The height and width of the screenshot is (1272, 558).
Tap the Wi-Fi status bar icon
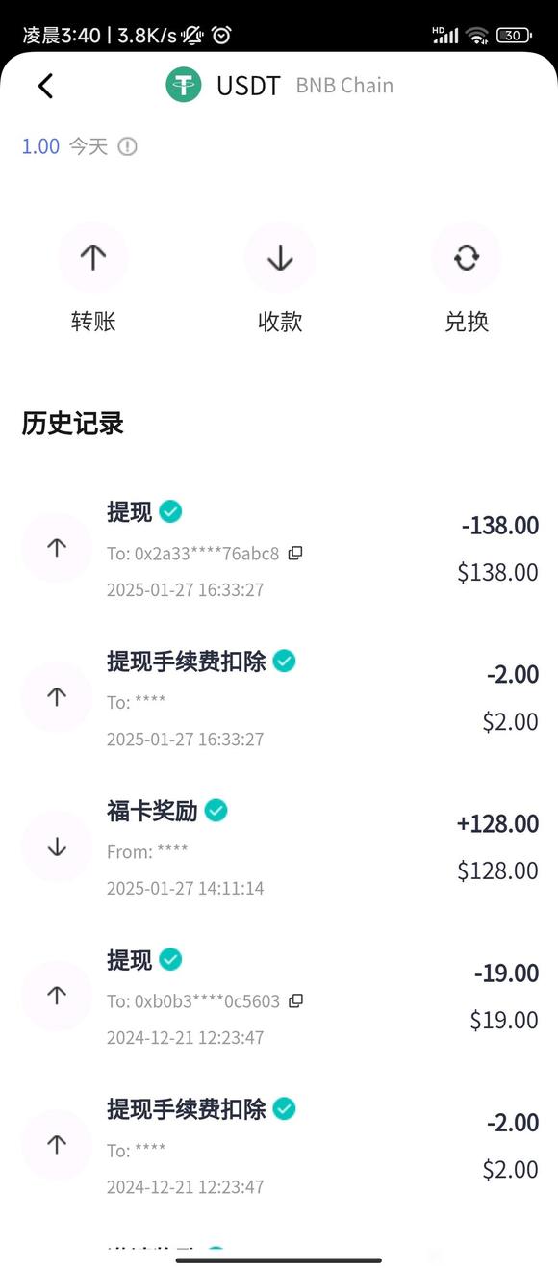(476, 36)
